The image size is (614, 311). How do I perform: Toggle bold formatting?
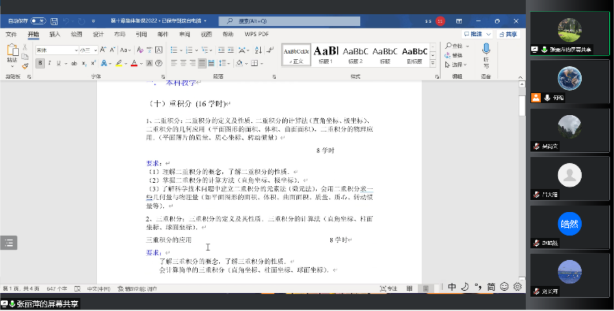click(x=40, y=63)
